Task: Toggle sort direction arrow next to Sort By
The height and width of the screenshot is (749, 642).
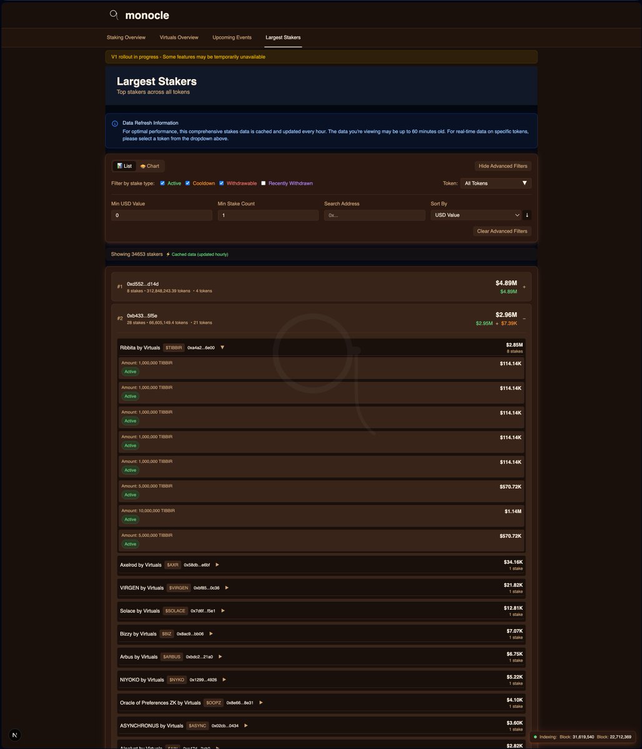Action: coord(527,215)
